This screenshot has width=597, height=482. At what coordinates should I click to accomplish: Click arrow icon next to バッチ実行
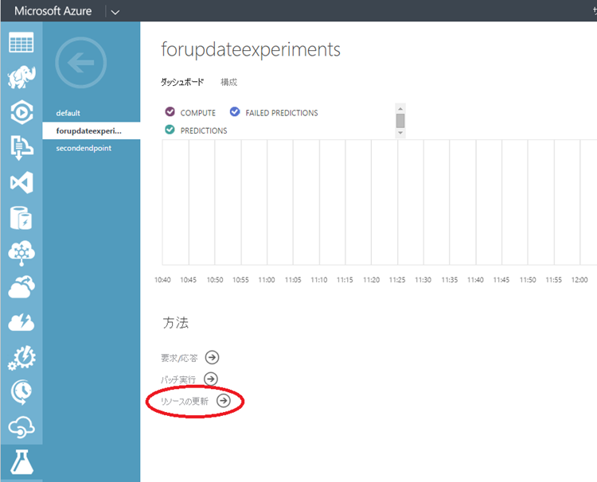click(x=211, y=379)
